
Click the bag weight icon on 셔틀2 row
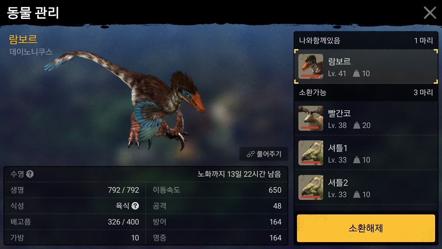(357, 195)
